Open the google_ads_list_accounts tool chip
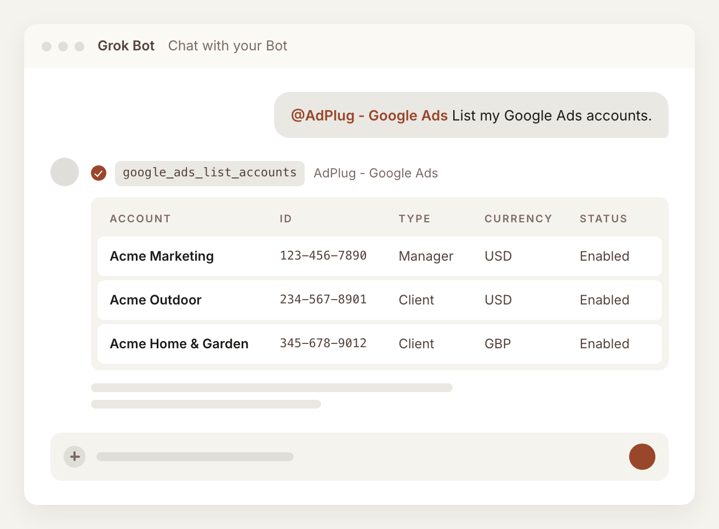This screenshot has height=529, width=719. coord(210,173)
